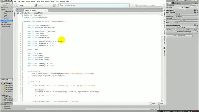
Task: Select GlobalTime in the Hierarchy
Action: coord(6,26)
